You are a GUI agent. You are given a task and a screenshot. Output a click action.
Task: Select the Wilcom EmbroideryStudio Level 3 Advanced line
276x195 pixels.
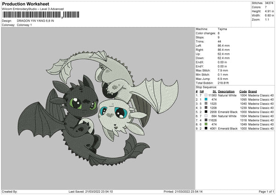pos(33,9)
